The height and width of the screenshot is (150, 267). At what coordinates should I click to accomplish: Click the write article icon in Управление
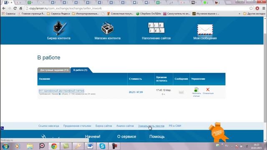click(196, 90)
